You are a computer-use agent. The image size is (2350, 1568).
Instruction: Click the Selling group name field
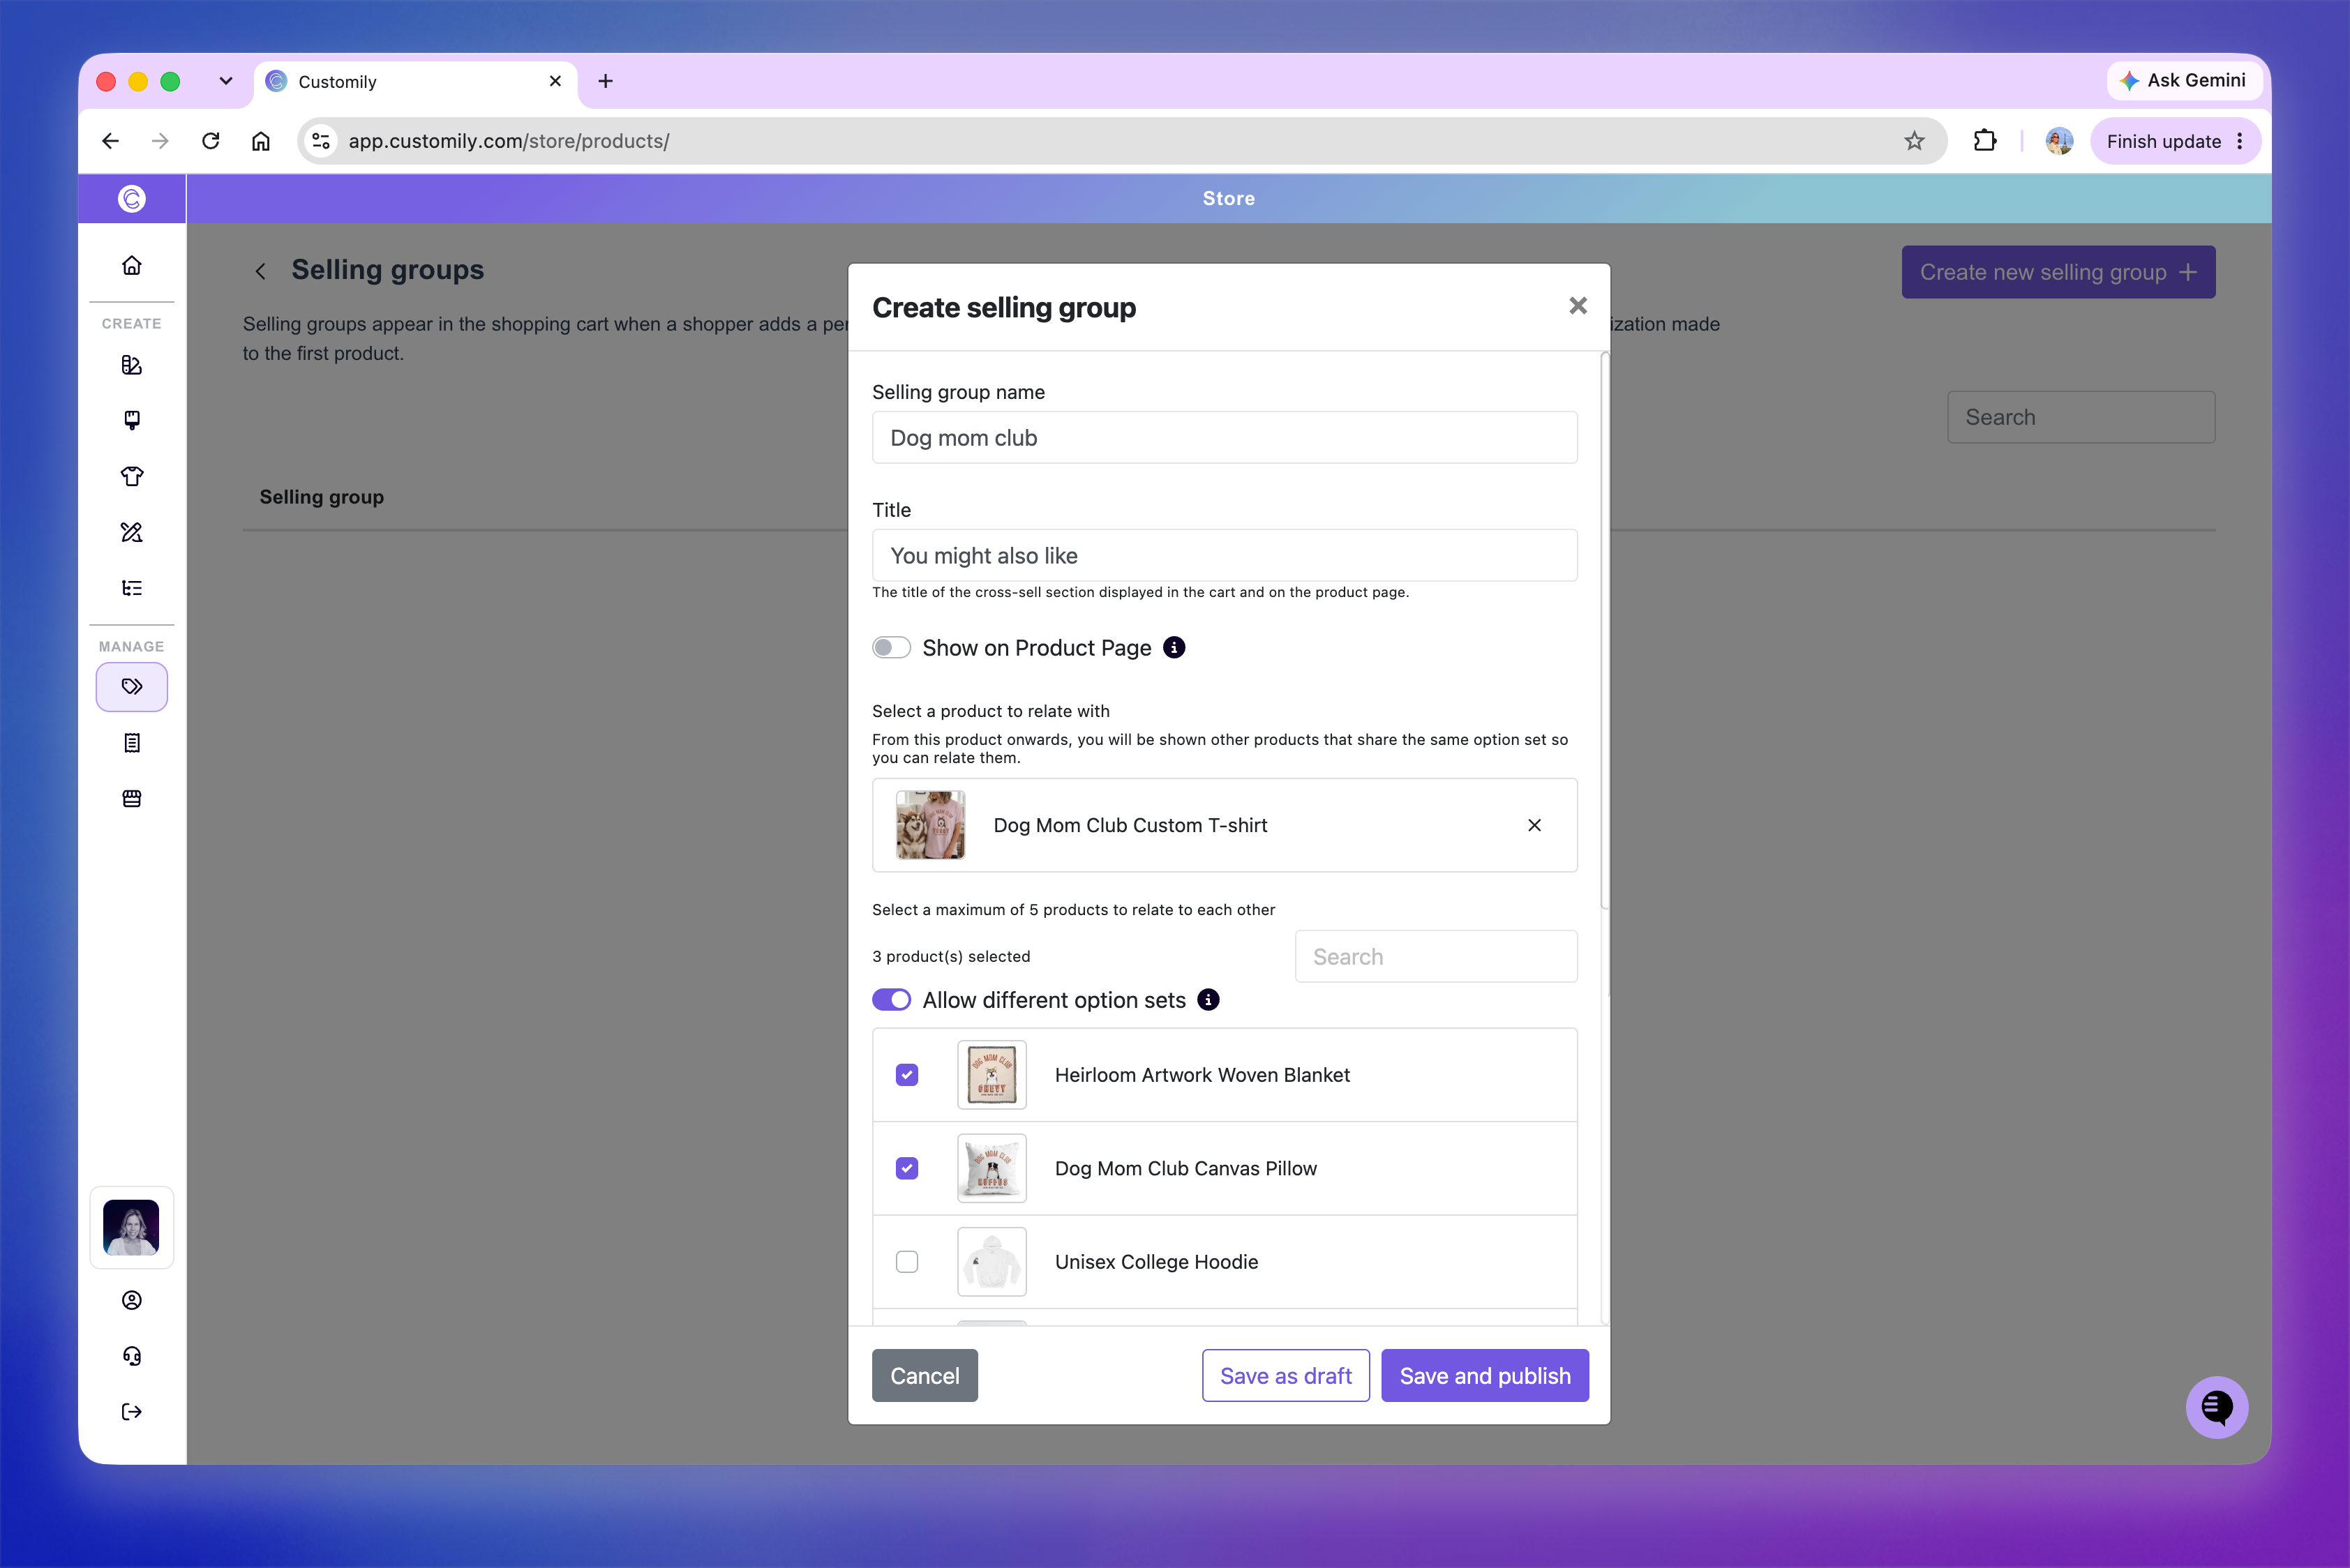pos(1225,438)
